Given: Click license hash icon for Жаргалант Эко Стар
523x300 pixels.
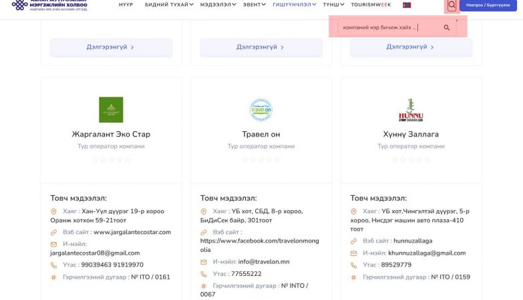Looking at the screenshot, I should [x=53, y=277].
